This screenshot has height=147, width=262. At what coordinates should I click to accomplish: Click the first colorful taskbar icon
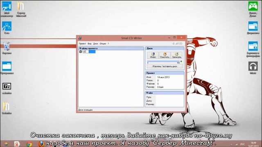pos(6,144)
